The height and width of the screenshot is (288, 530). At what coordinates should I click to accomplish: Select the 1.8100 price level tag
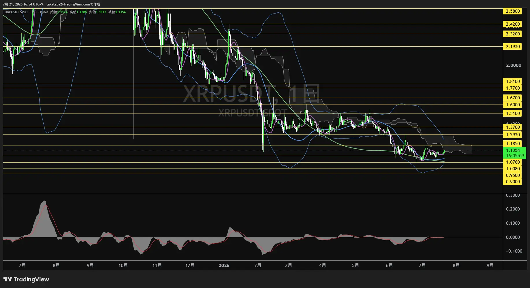point(513,82)
